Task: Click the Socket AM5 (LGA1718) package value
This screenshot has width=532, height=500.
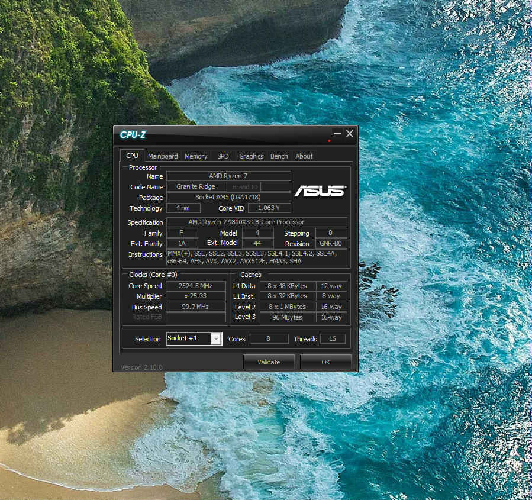Action: click(228, 197)
